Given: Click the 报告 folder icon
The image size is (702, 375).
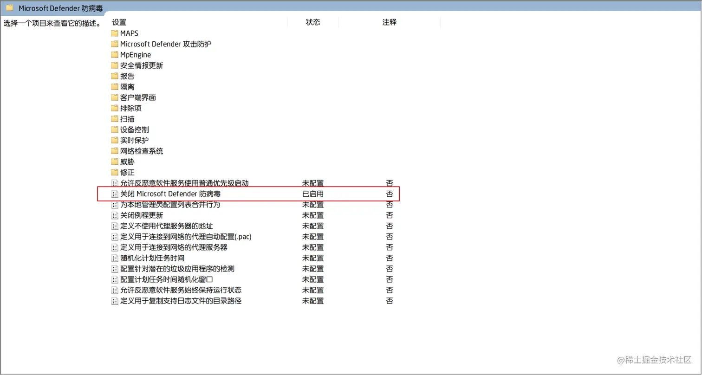Looking at the screenshot, I should click(x=115, y=76).
